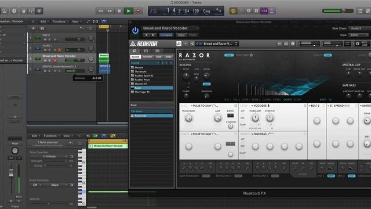This screenshot has width=371, height=209.
Task: Open the Reaktor Prism folder in browser
Action: [151, 80]
